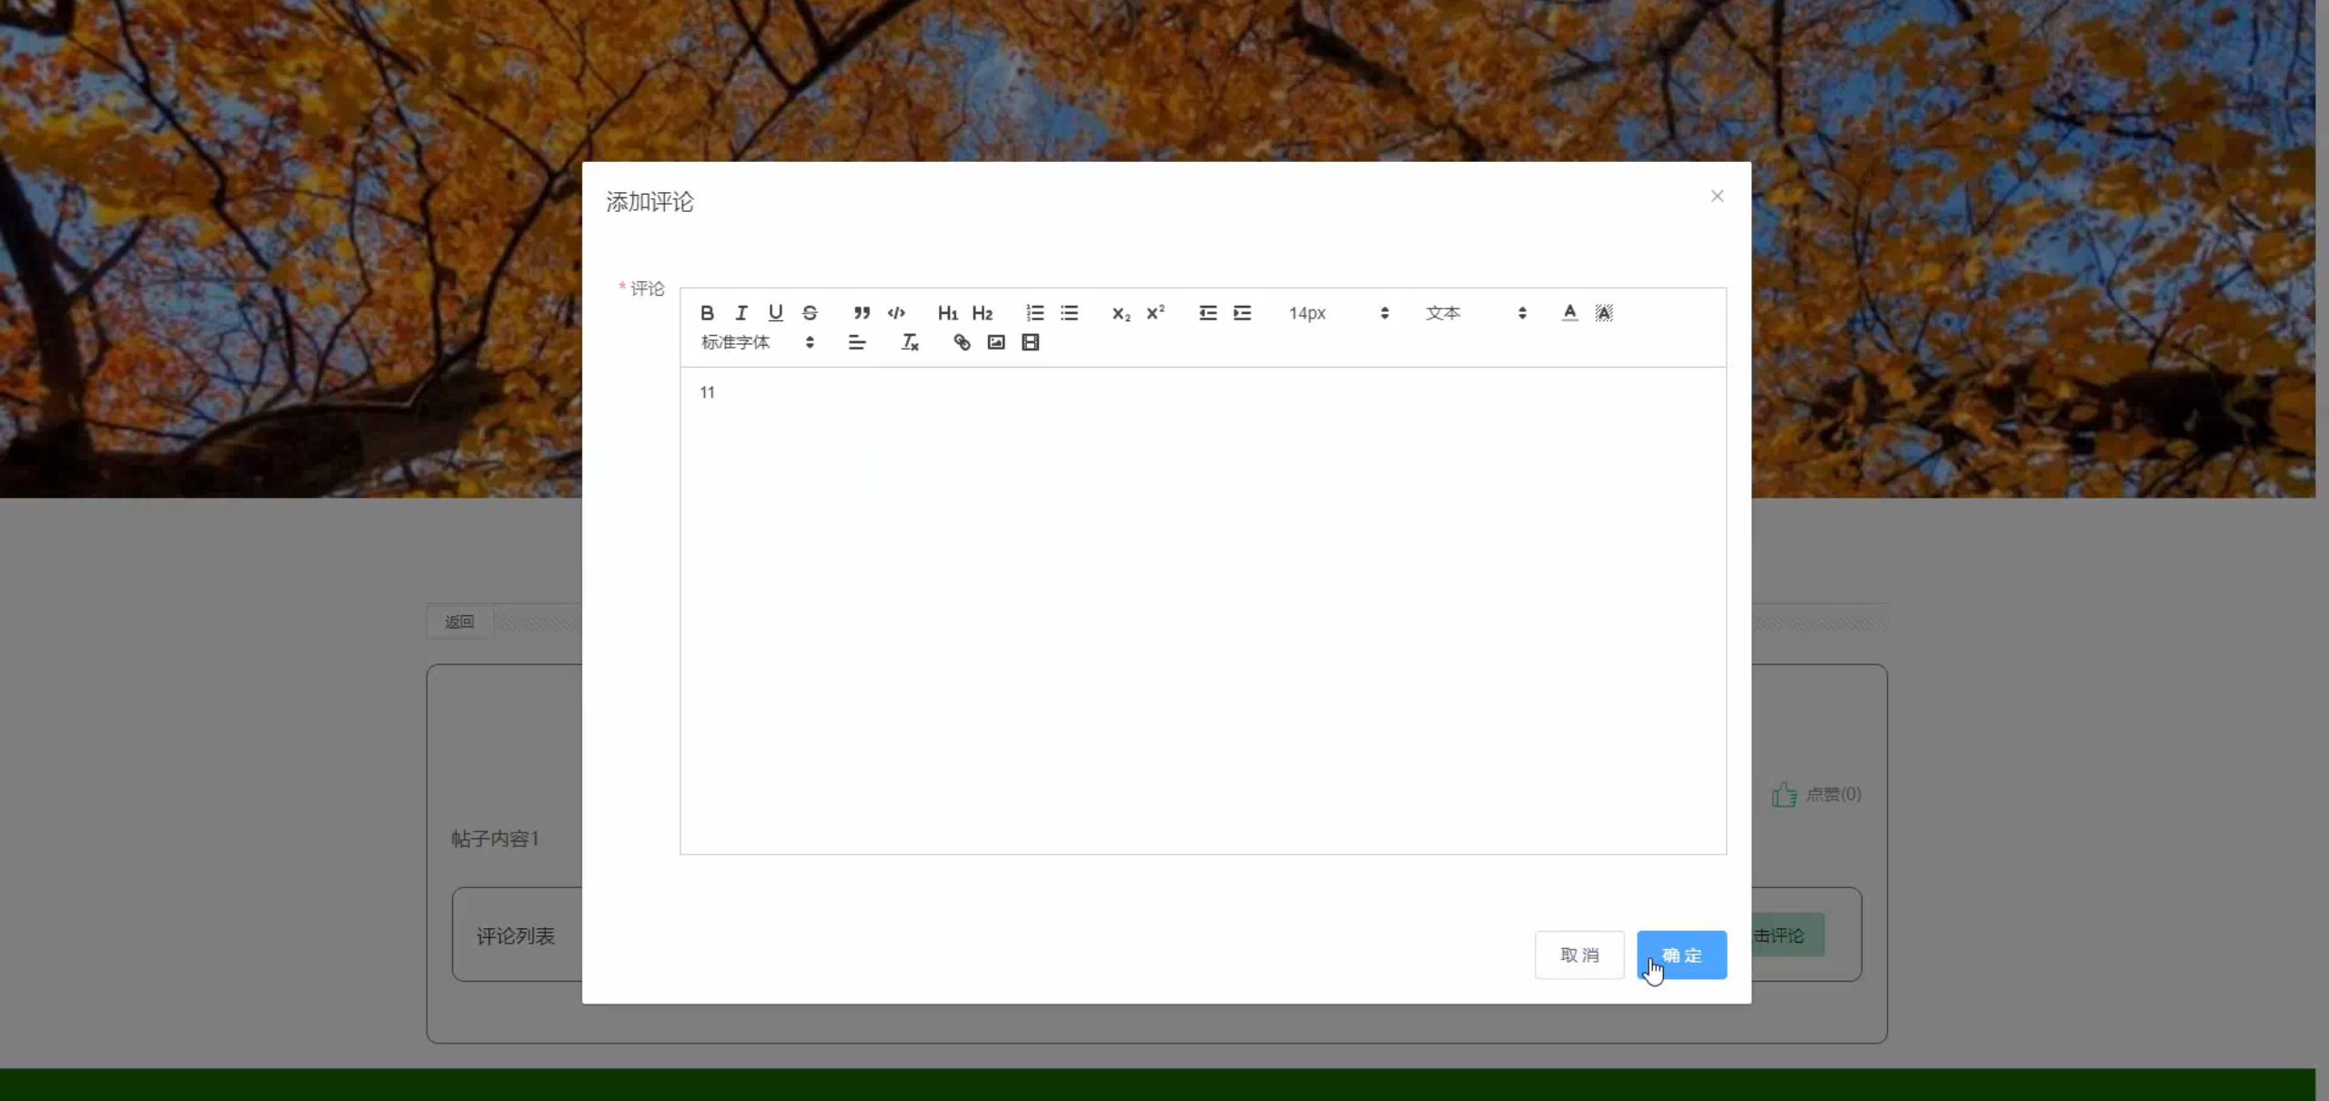Click the 取消 cancel button
The width and height of the screenshot is (2329, 1101).
click(x=1578, y=955)
